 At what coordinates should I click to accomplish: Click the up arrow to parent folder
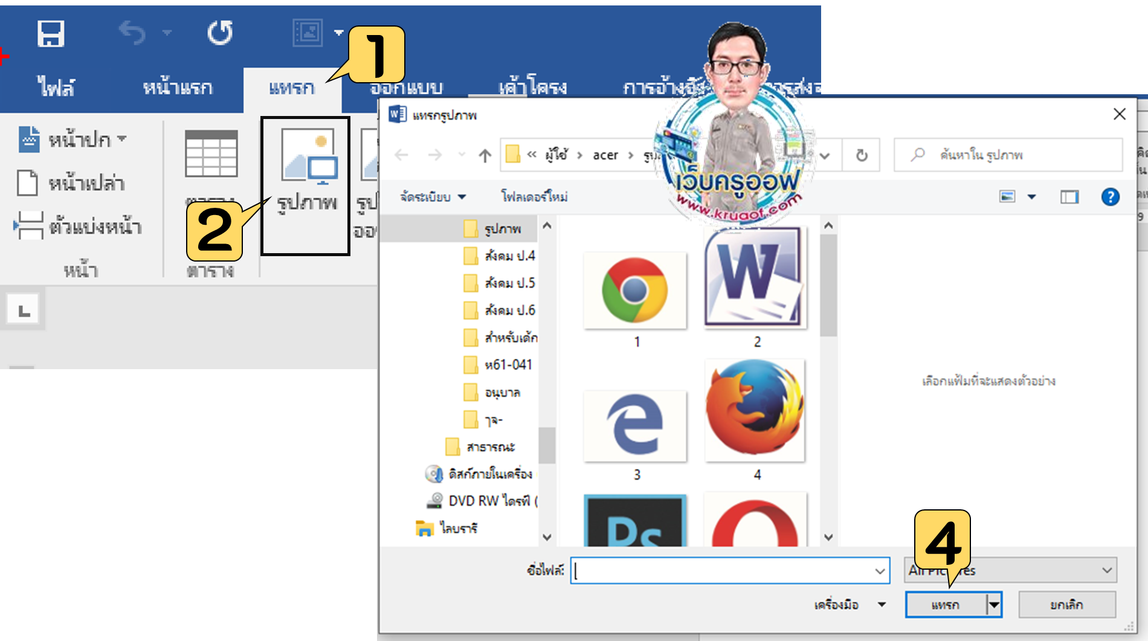[x=485, y=156]
